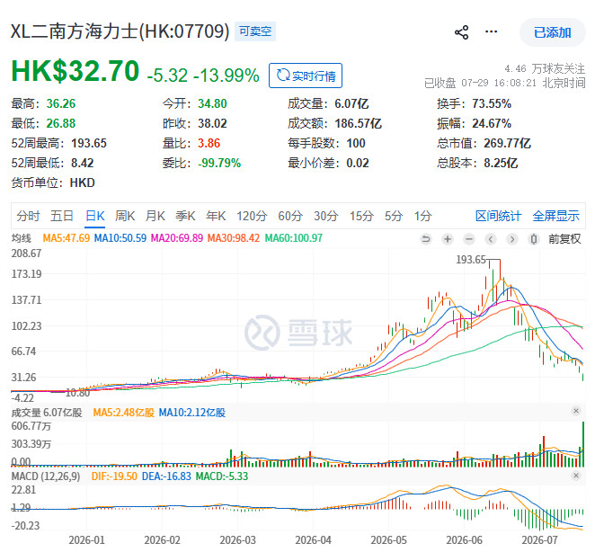
Task: Click the MA20:69.89 moving average label
Action: pos(177,238)
